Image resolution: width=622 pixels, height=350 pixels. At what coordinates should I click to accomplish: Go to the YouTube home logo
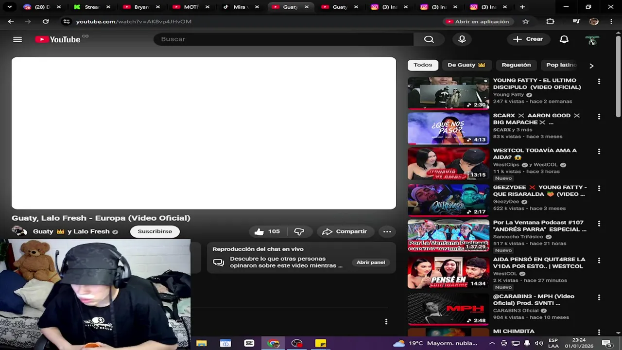[58, 39]
